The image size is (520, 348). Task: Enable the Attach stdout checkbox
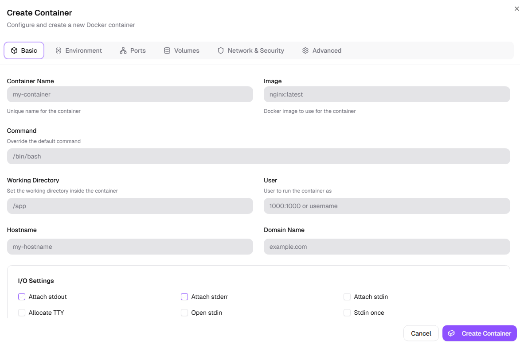22,297
